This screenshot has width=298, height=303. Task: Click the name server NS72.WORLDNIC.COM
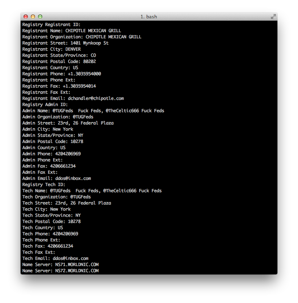[x=77, y=271]
